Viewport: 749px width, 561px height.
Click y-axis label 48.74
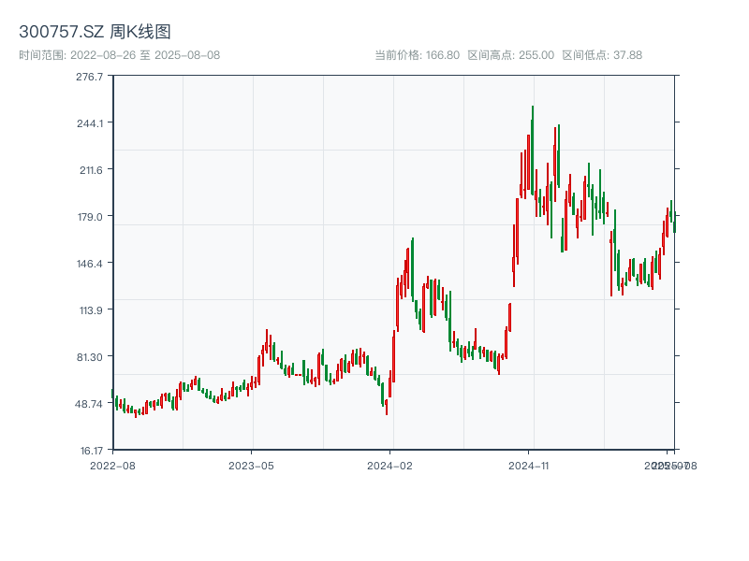pyautogui.click(x=89, y=404)
